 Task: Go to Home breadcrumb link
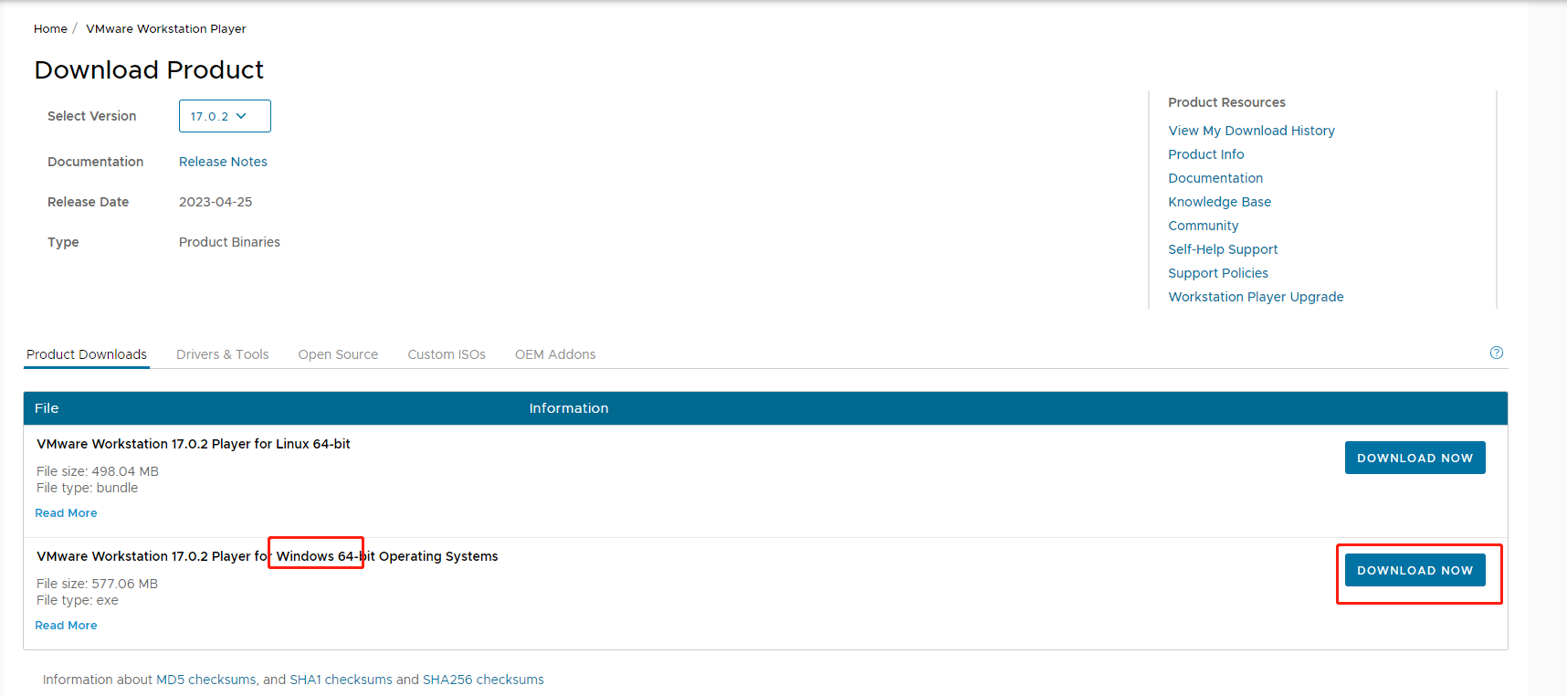50,28
